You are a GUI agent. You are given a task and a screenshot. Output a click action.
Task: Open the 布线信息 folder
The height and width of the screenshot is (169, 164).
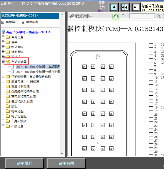(x=17, y=126)
